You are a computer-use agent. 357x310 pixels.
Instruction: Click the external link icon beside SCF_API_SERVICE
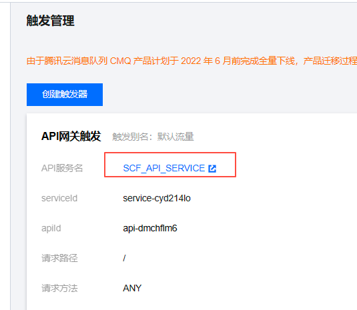[x=212, y=169]
